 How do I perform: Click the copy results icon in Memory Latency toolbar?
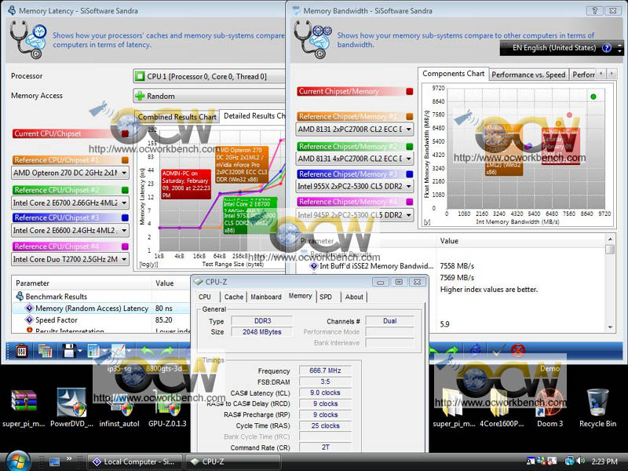point(45,351)
